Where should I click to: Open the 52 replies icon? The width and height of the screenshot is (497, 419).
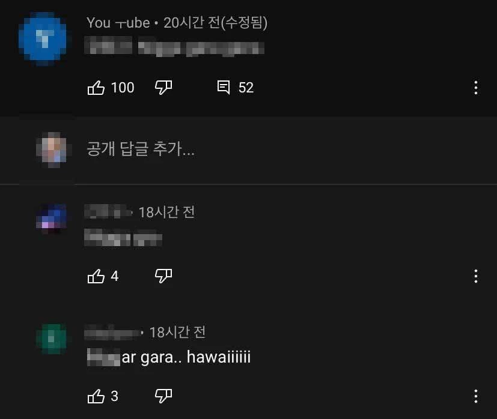pos(224,87)
